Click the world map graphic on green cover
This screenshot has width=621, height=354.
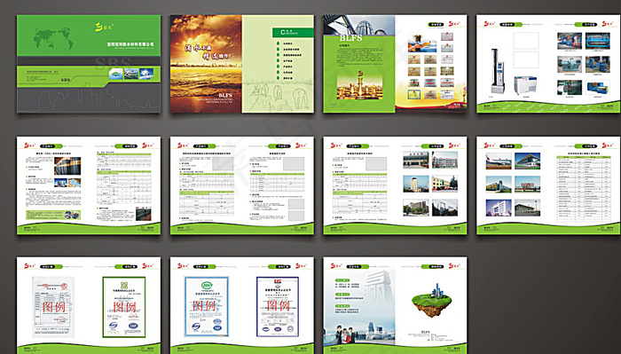[53, 38]
